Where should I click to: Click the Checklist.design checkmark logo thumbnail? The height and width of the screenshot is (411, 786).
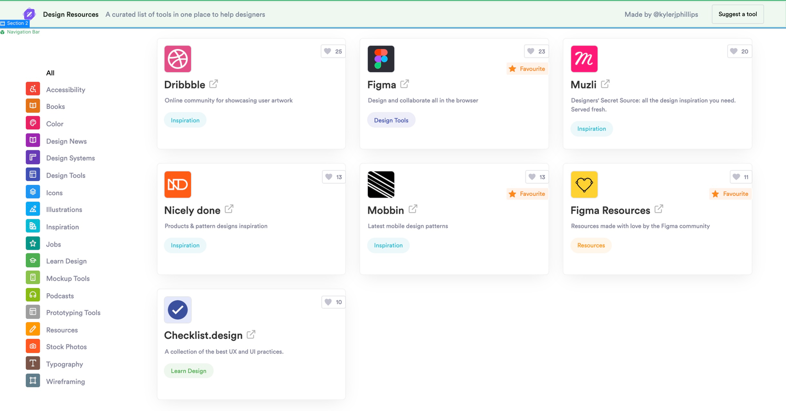pyautogui.click(x=178, y=310)
